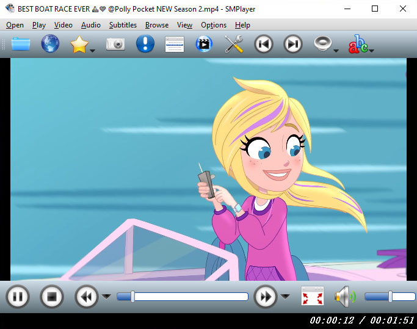Toggle fullscreen with the red arrows icon
The image size is (417, 329).
coord(313,296)
